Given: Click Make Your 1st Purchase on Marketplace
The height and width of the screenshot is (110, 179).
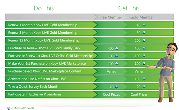Looking at the screenshot, I should (47, 63).
